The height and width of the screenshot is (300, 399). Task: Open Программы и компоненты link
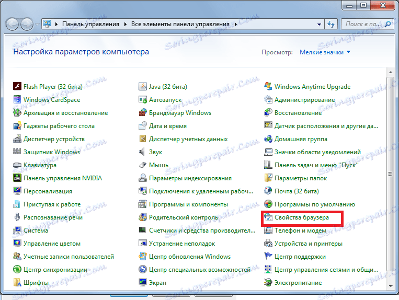click(188, 204)
